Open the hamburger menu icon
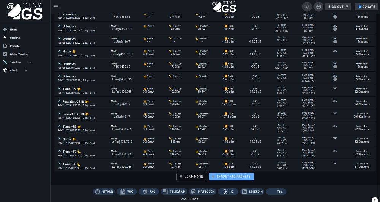The width and height of the screenshot is (380, 202). pyautogui.click(x=56, y=7)
